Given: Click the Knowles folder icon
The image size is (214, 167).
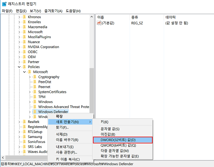Looking at the screenshot, I should coord(24,22).
